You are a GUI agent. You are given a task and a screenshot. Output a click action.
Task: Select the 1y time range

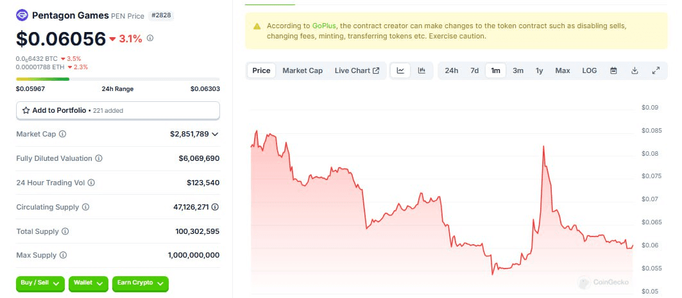539,70
